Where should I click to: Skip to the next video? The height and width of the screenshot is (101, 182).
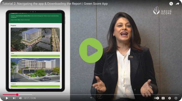[14, 98]
